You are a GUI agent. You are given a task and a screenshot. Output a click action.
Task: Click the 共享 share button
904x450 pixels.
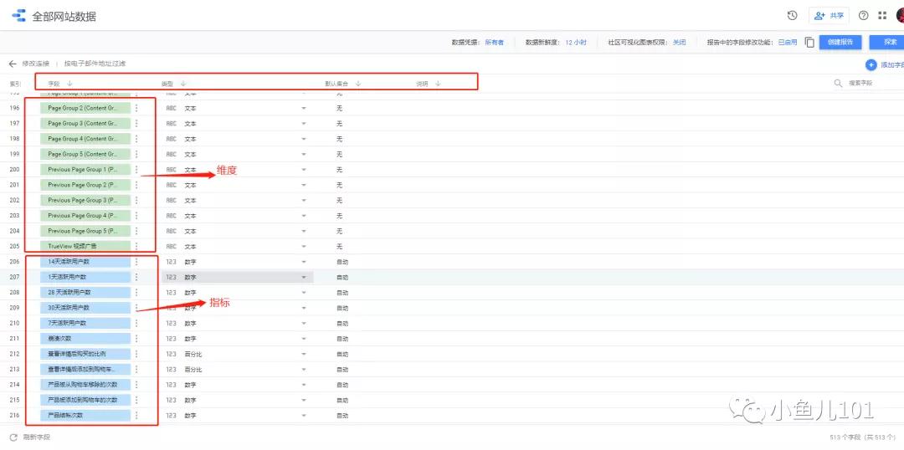829,16
